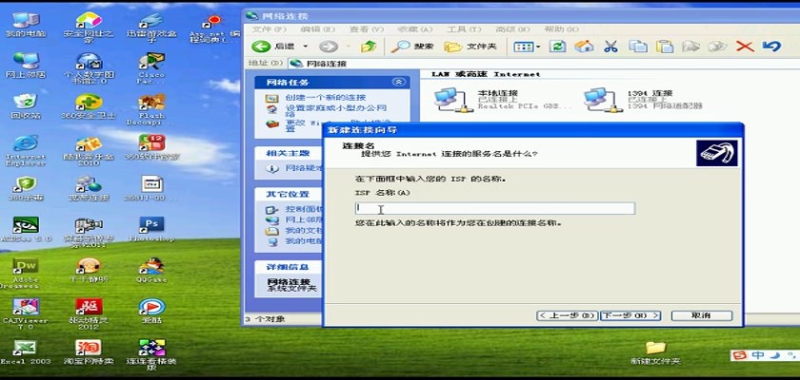
Task: Click the Cut scissors toolbar icon
Action: tap(610, 47)
